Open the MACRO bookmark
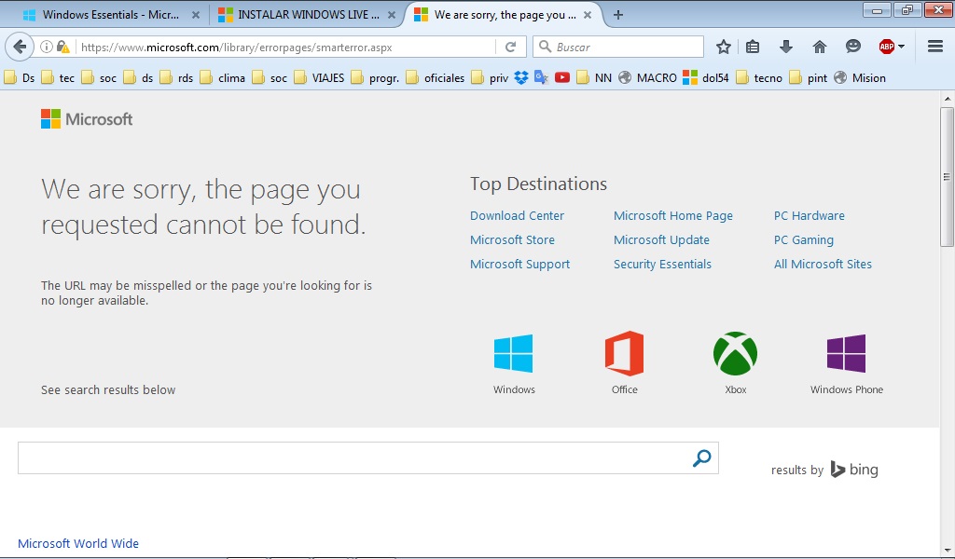955x559 pixels. (647, 78)
